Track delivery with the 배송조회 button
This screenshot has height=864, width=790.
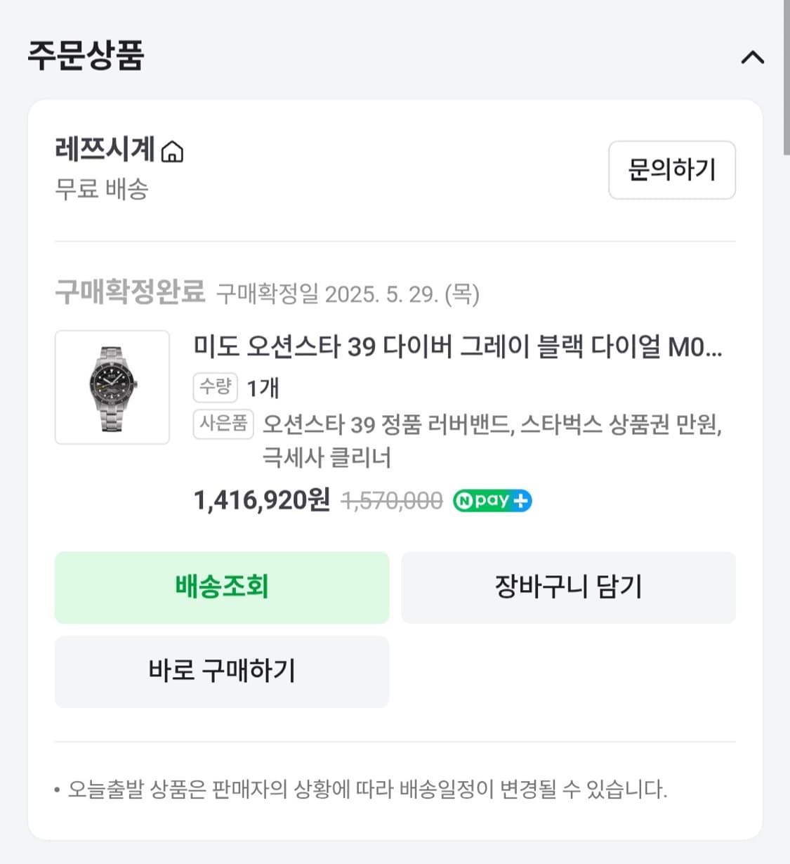(222, 587)
